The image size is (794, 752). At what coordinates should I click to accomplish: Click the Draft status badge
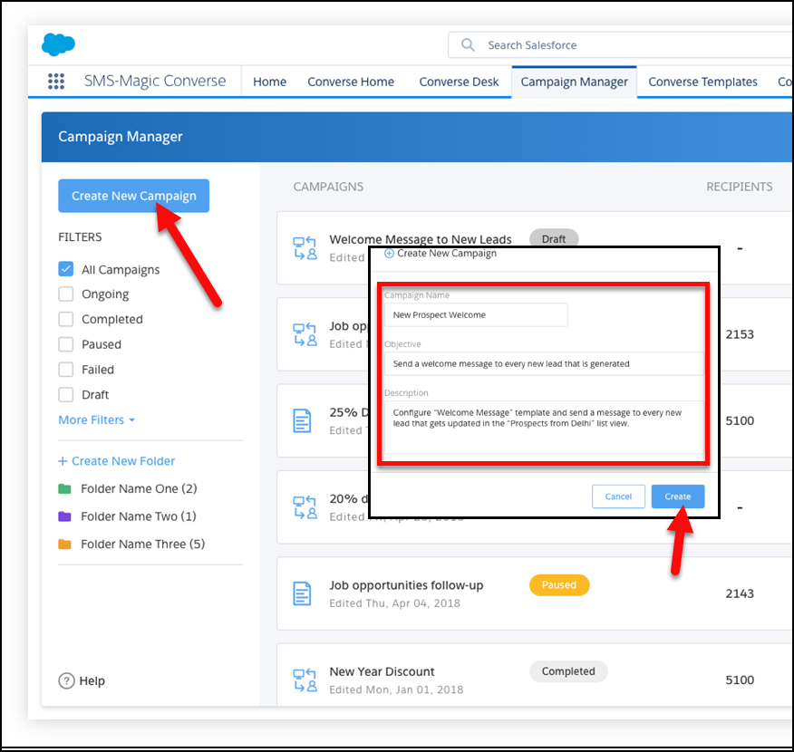554,239
